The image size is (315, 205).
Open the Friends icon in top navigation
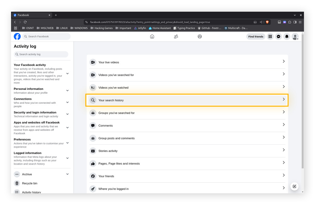click(x=176, y=36)
